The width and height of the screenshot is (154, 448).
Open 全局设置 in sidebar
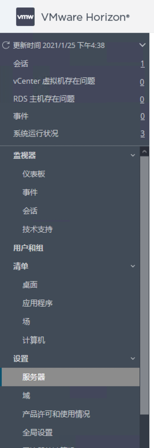click(37, 433)
